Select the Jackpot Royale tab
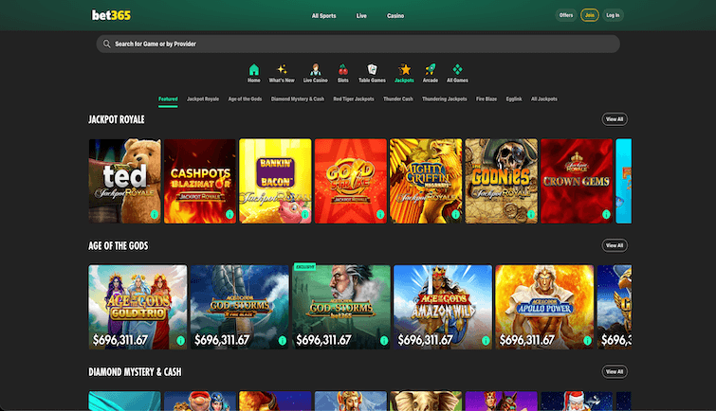 coord(203,99)
